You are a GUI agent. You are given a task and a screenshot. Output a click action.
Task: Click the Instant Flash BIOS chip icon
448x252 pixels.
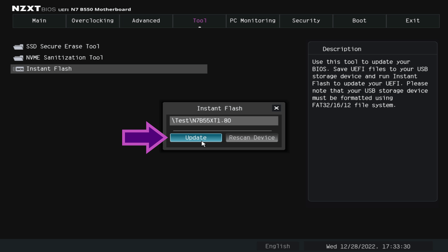[18, 69]
